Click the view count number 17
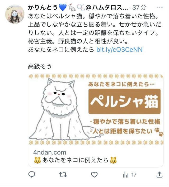 click(134, 175)
